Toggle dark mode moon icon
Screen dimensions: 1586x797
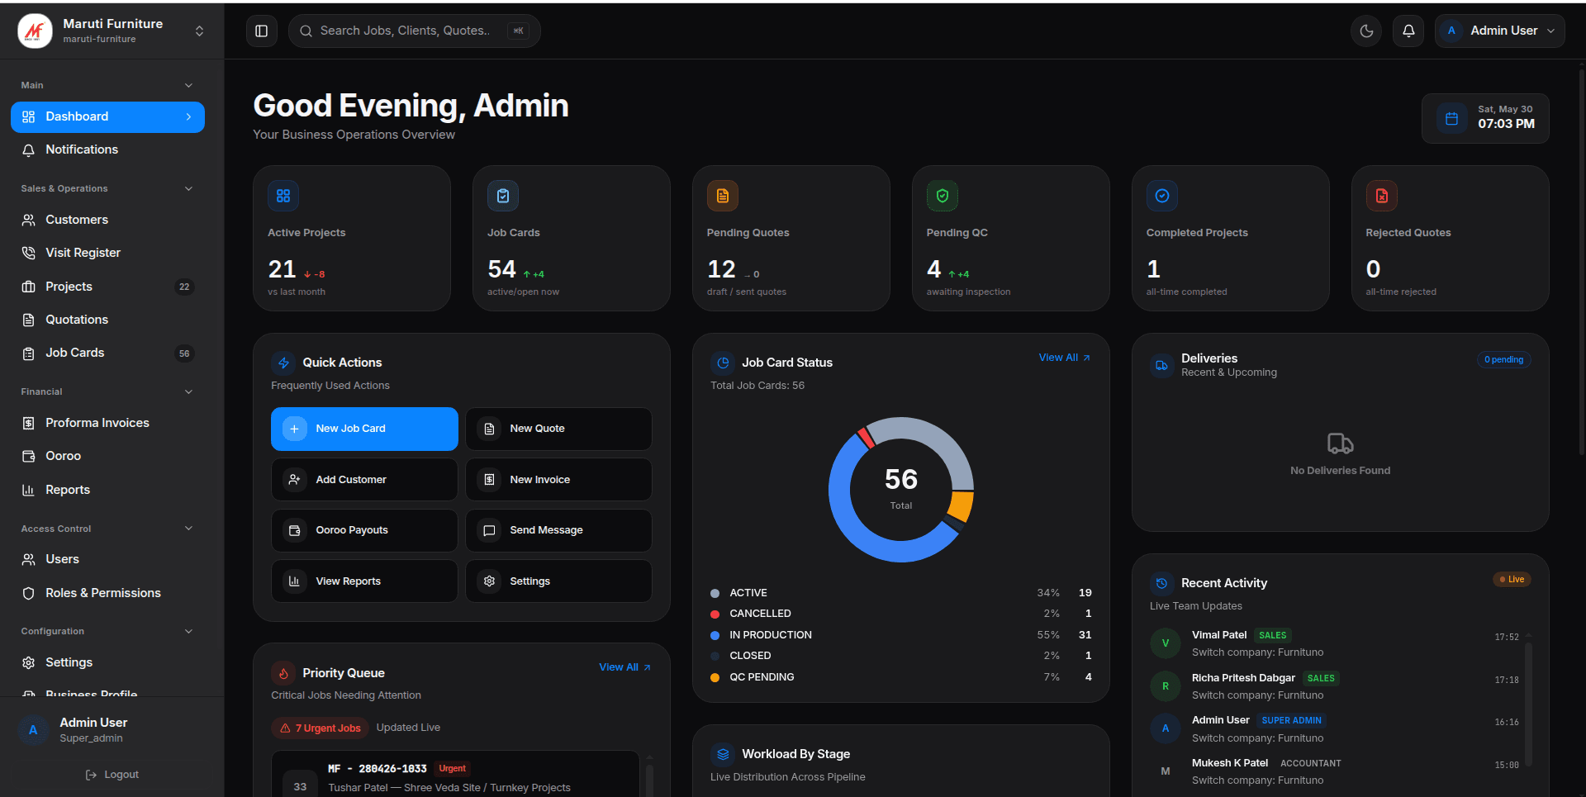(1366, 31)
